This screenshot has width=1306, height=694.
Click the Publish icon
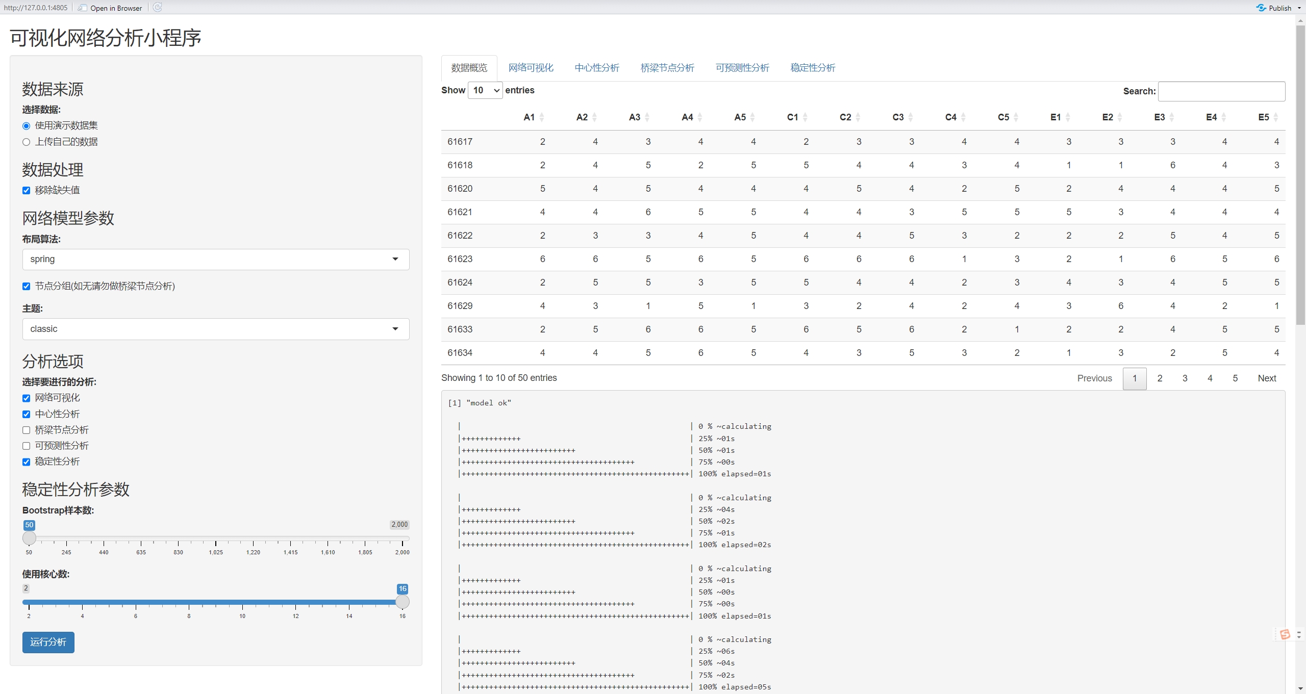(x=1261, y=8)
